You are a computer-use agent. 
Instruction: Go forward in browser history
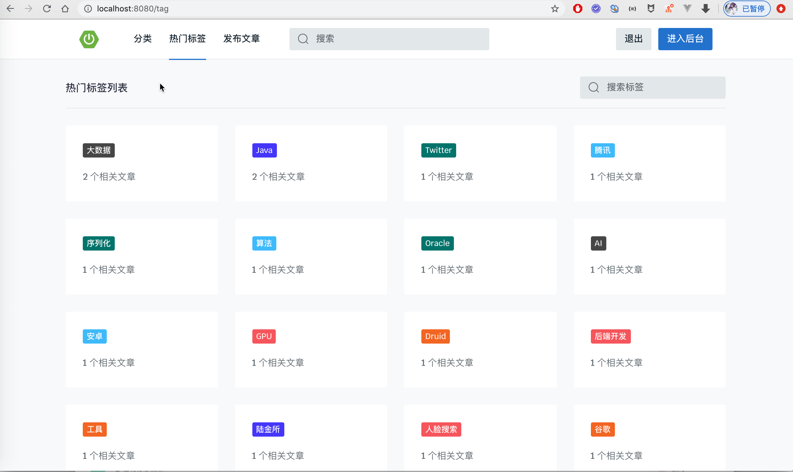(x=29, y=9)
